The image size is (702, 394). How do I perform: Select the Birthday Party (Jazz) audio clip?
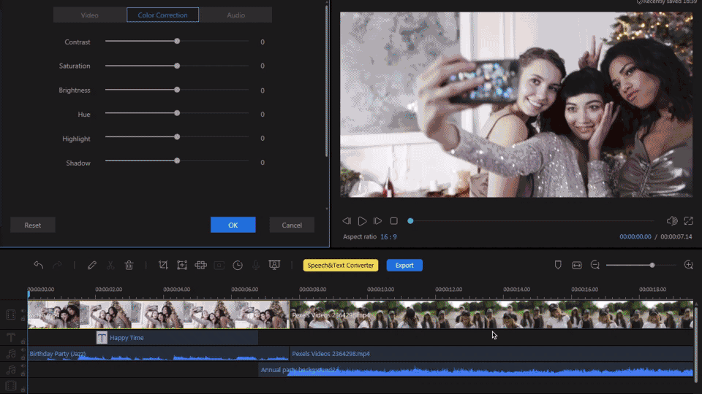coord(159,355)
